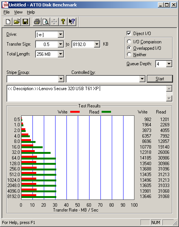Toggle the Direct I/O checkbox
This screenshot has height=227, width=179.
coord(129,34)
